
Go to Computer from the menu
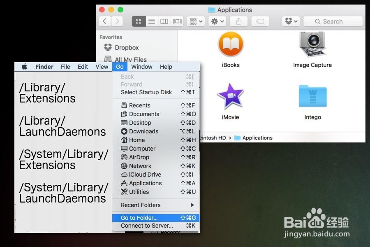coord(156,149)
